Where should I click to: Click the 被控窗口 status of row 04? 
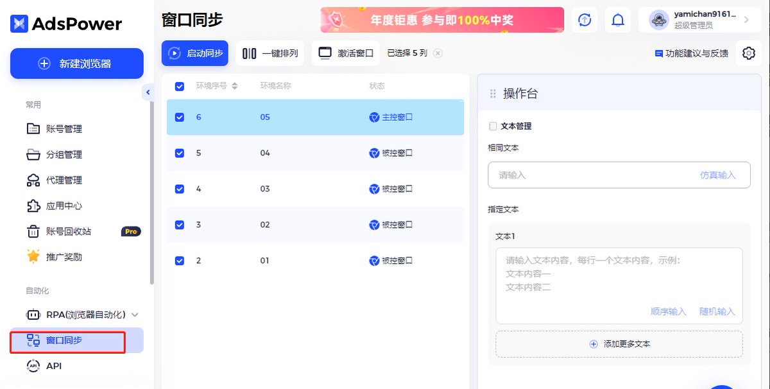click(x=391, y=153)
